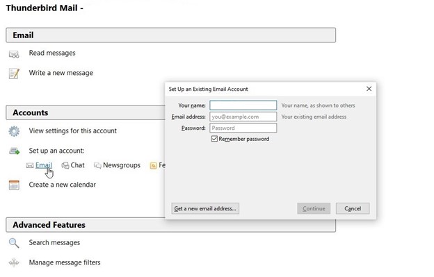This screenshot has height=277, width=434.
Task: Click the Read messages envelope icon
Action: [14, 54]
